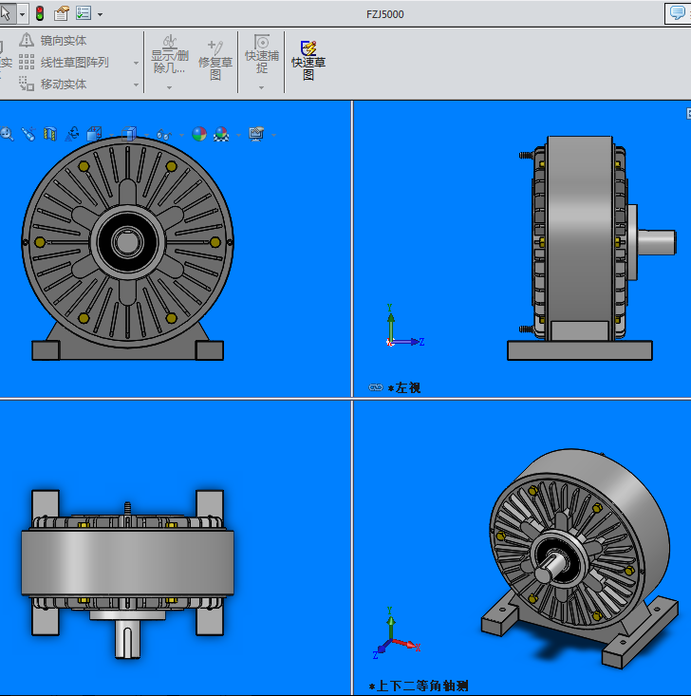Select the model in top view pane
The height and width of the screenshot is (696, 691).
128,574
